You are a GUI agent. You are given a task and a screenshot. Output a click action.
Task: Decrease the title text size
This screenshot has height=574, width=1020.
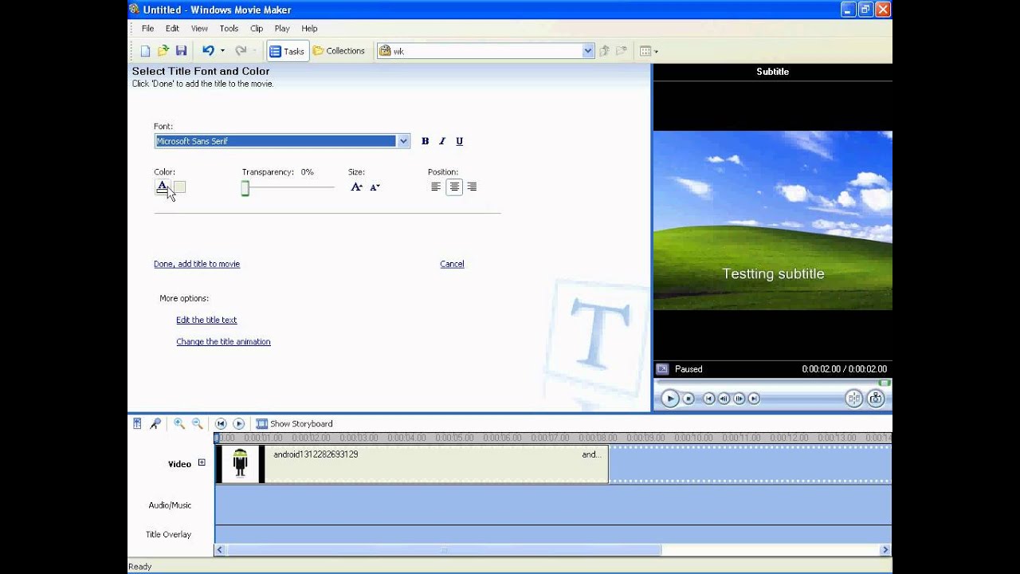click(x=375, y=187)
